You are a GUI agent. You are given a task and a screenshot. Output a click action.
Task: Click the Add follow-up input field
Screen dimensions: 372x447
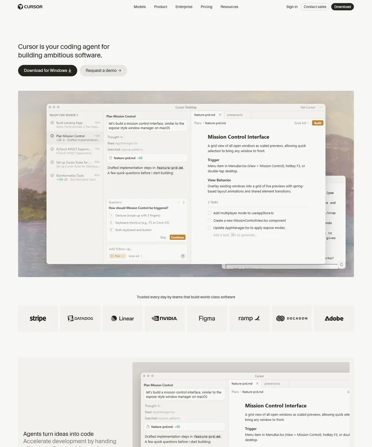[147, 249]
